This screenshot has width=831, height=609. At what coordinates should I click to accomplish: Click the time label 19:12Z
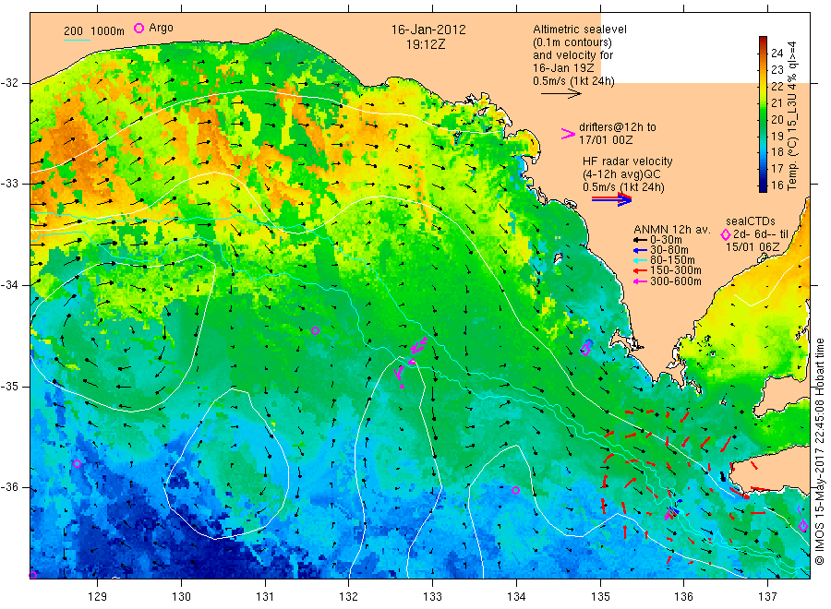[x=426, y=44]
